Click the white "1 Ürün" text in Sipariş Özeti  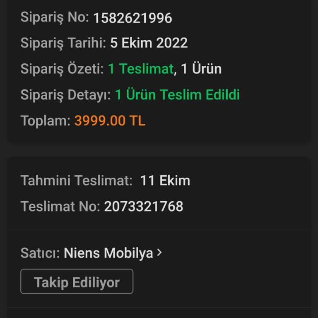[201, 69]
